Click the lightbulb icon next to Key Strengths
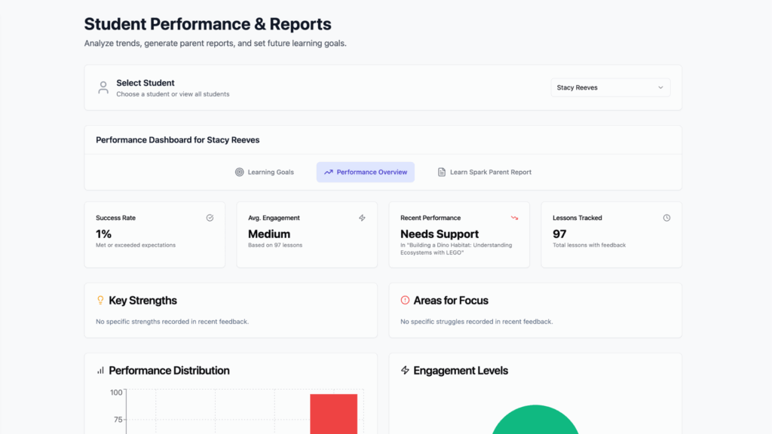Screen dimensions: 772x434 (100, 300)
